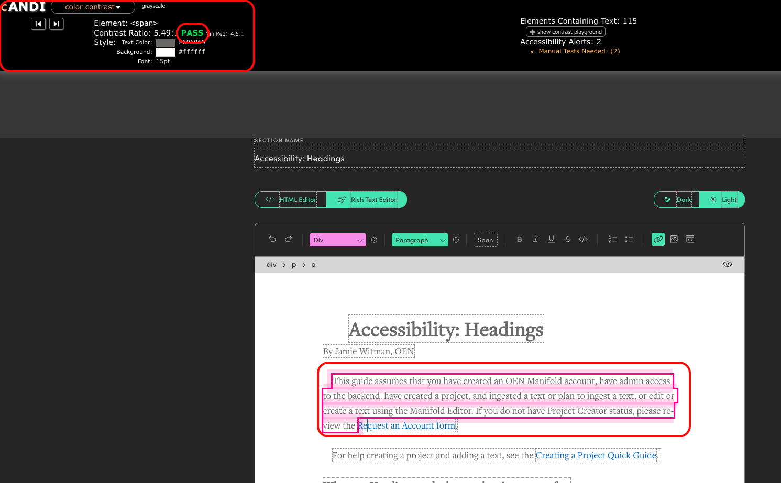Viewport: 781px width, 483px height.
Task: Select the Rich Text Editor tab
Action: click(367, 199)
